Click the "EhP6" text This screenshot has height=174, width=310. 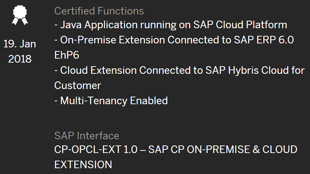click(67, 55)
